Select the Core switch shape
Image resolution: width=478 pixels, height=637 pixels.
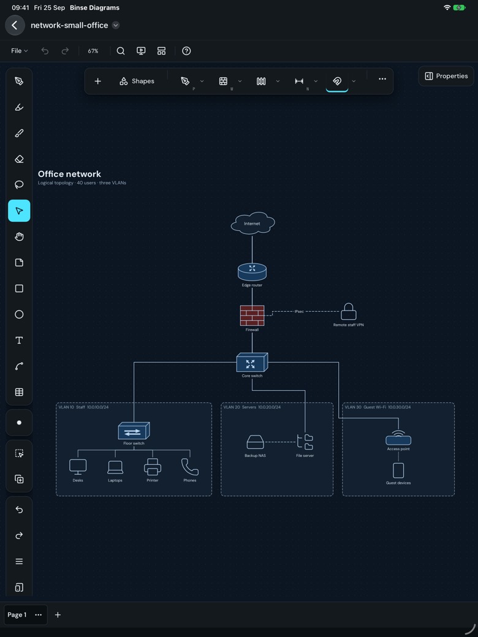pos(252,363)
